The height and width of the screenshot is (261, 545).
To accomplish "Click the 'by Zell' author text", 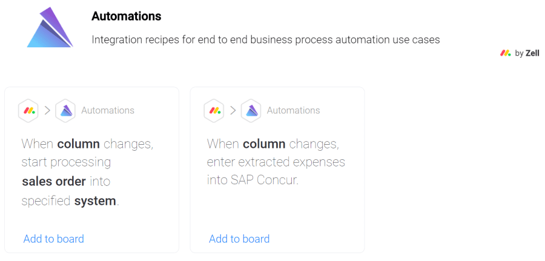I will [527, 53].
